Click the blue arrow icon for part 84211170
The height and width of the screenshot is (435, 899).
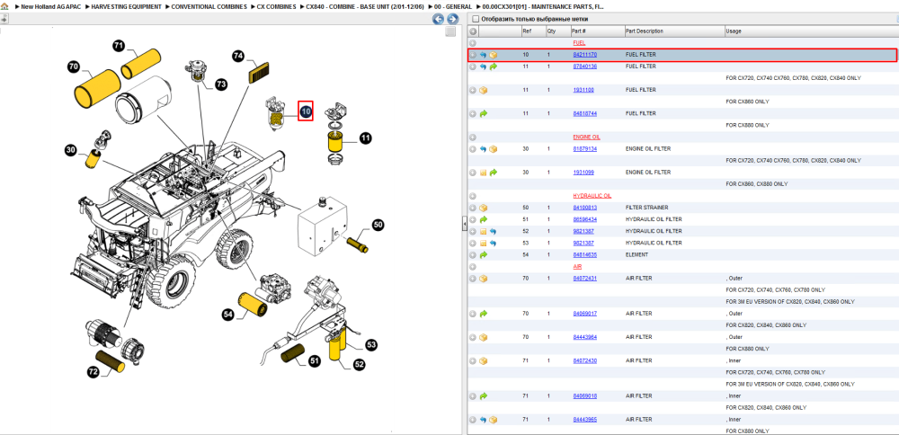[484, 55]
